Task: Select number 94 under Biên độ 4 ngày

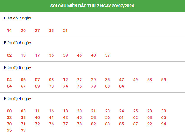Action: pyautogui.click(x=163, y=124)
